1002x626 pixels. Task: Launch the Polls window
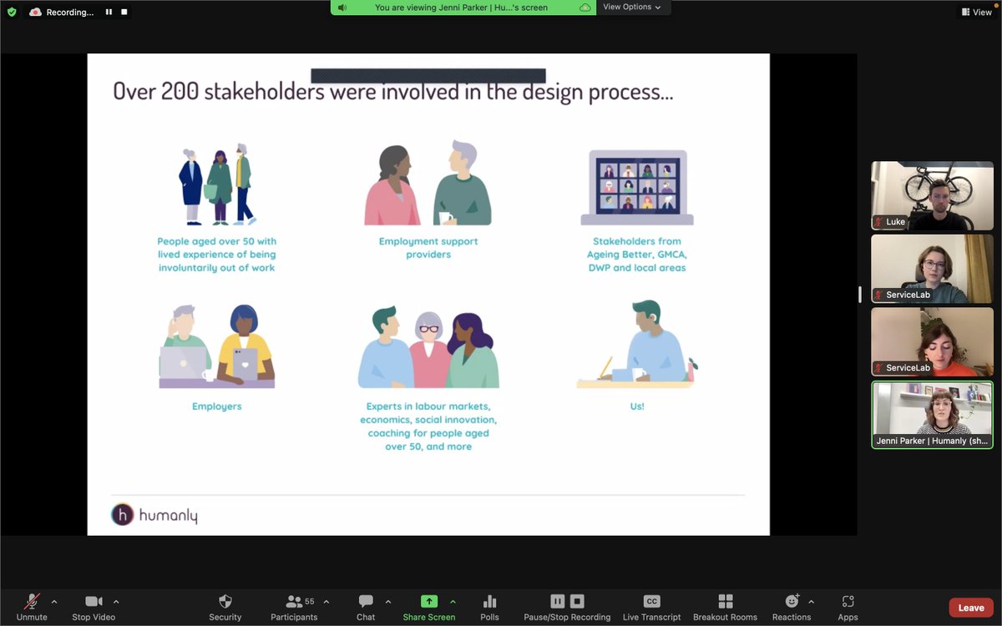point(489,607)
